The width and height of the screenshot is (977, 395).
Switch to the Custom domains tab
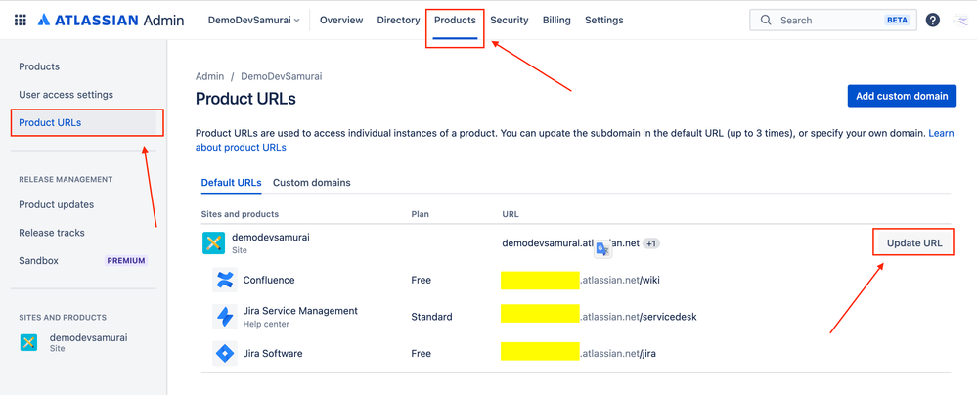(312, 183)
